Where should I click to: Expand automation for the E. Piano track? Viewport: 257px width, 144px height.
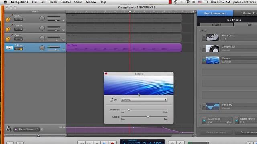point(63,50)
